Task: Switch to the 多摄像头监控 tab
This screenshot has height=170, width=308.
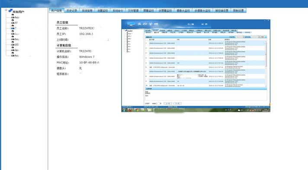Action: tap(202, 11)
